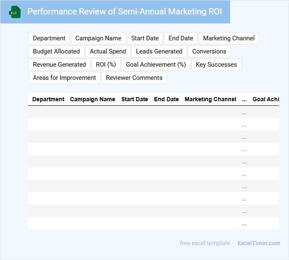Click the Key Successes tag
This screenshot has width=289, height=260.
[x=216, y=65]
